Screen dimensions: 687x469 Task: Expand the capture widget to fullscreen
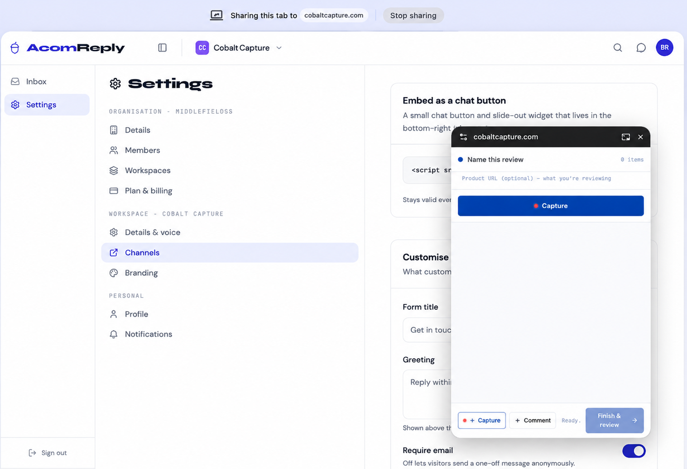(x=625, y=137)
